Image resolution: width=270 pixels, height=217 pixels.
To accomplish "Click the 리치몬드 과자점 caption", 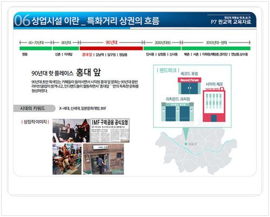I will point(178,99).
